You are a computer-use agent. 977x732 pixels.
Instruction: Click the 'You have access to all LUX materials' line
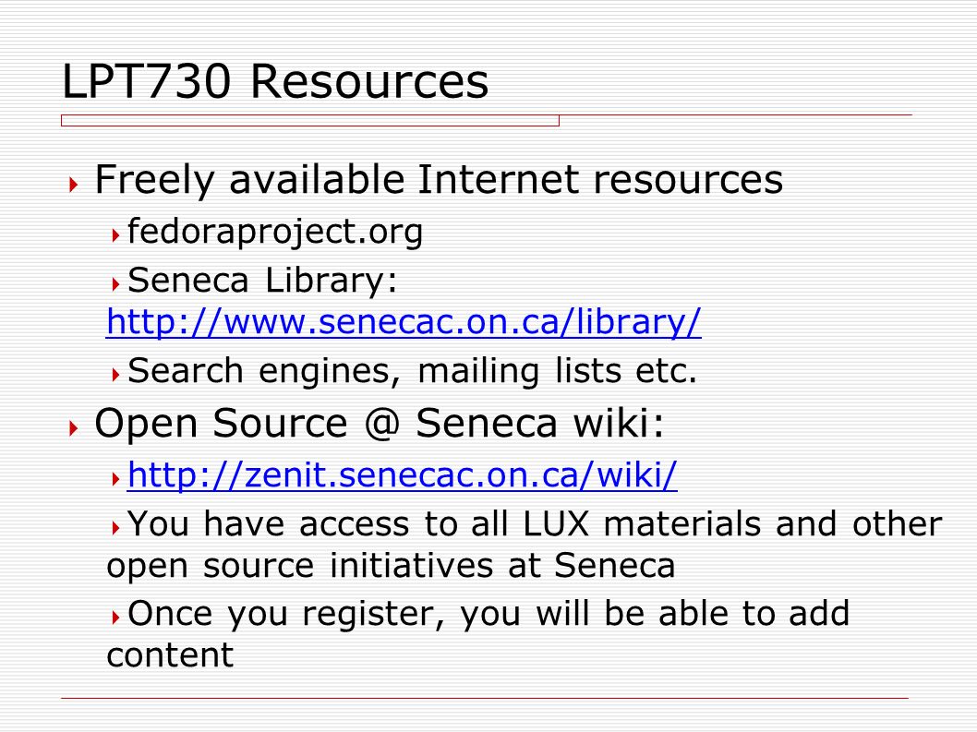[524, 545]
